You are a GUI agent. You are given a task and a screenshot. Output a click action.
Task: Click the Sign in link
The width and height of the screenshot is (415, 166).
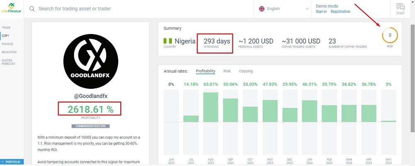coord(321,12)
